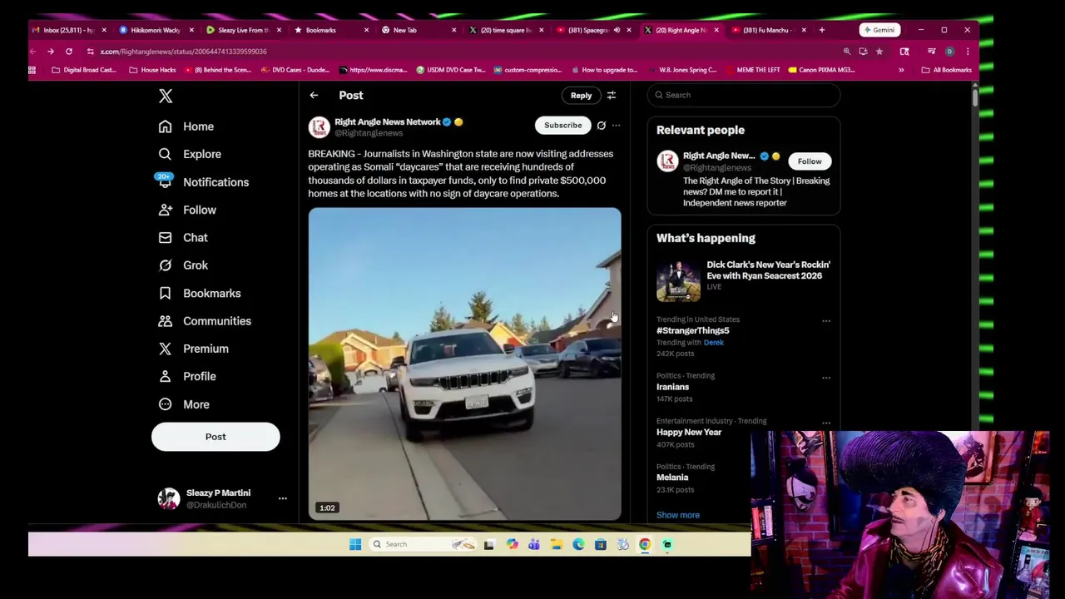The image size is (1065, 599).
Task: Click the Grok explain icon beside Subscribe
Action: click(x=602, y=126)
